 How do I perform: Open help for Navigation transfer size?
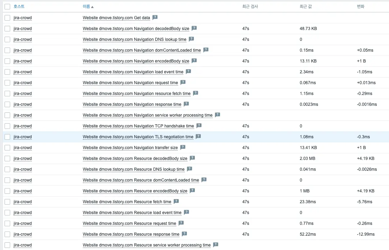coord(183,147)
